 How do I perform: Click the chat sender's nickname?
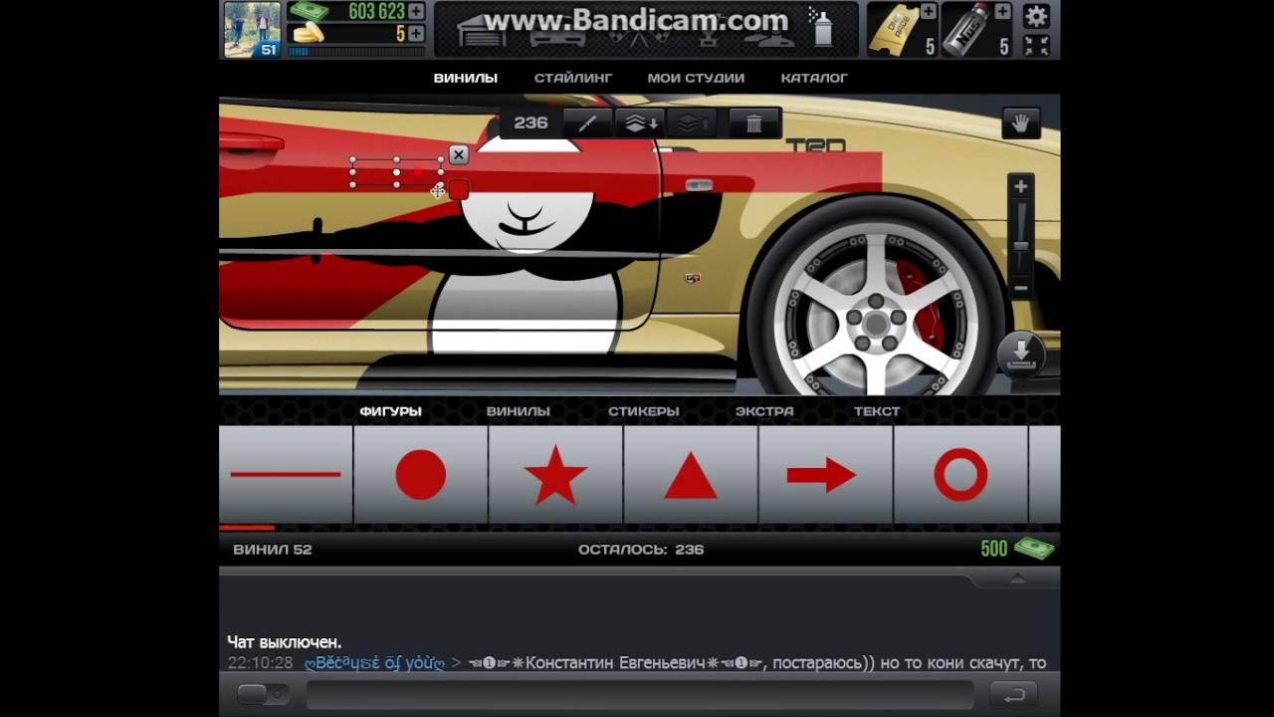pos(374,663)
